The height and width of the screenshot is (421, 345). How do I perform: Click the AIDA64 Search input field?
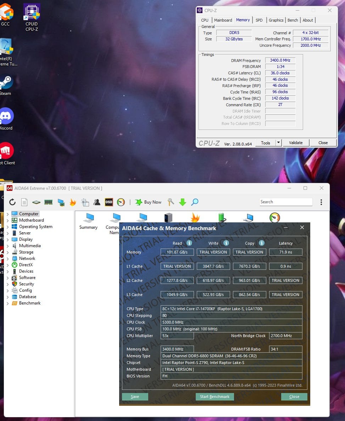(286, 201)
